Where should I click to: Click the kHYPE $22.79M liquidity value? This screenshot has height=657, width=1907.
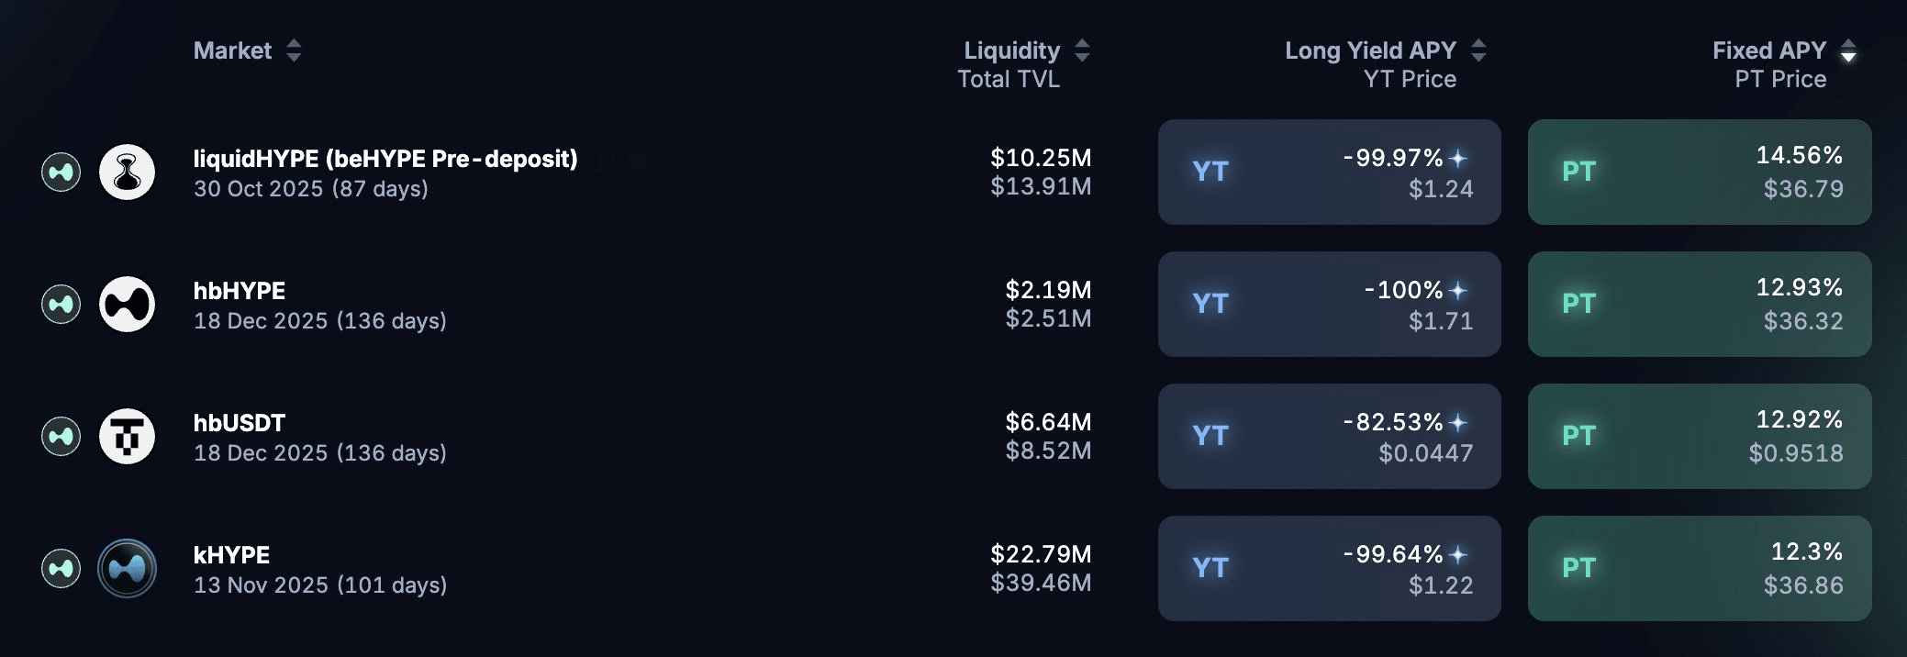point(1041,554)
